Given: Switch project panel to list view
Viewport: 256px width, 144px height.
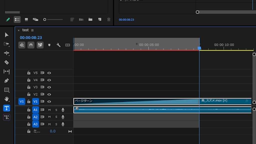Looking at the screenshot, I should coord(17,19).
